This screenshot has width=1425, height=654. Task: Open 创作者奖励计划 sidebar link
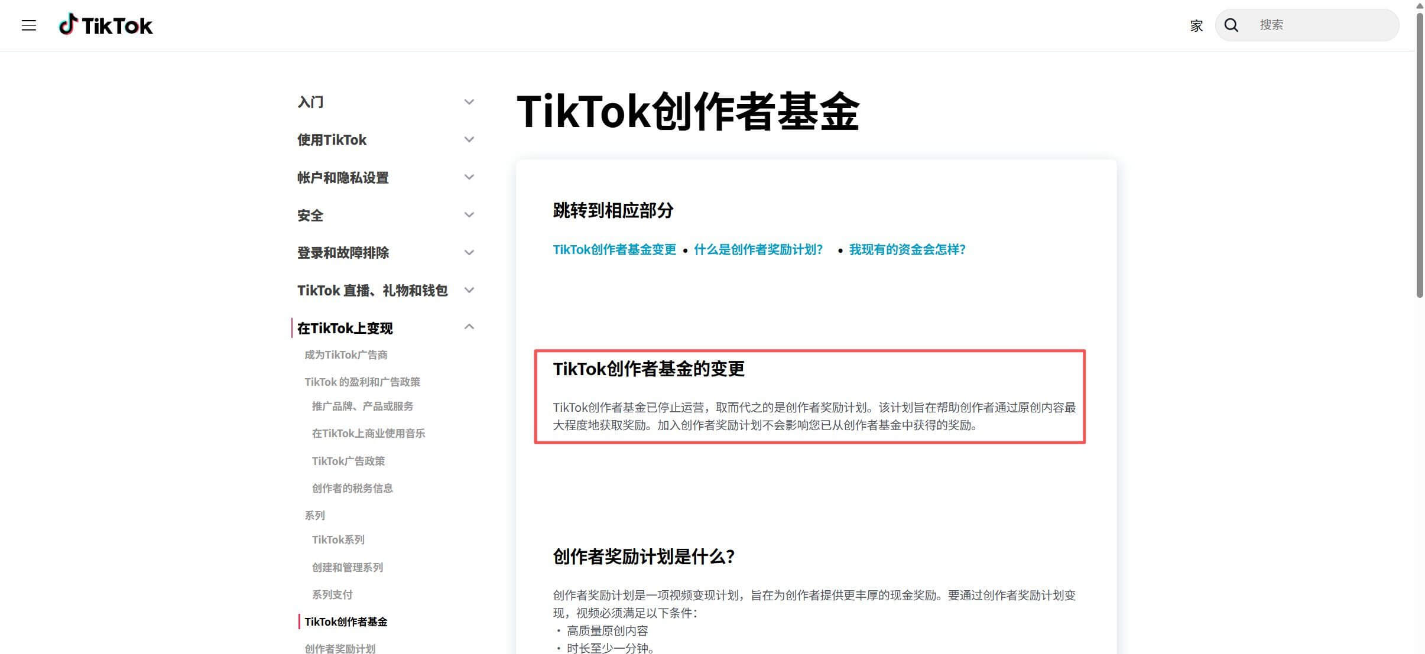point(340,648)
